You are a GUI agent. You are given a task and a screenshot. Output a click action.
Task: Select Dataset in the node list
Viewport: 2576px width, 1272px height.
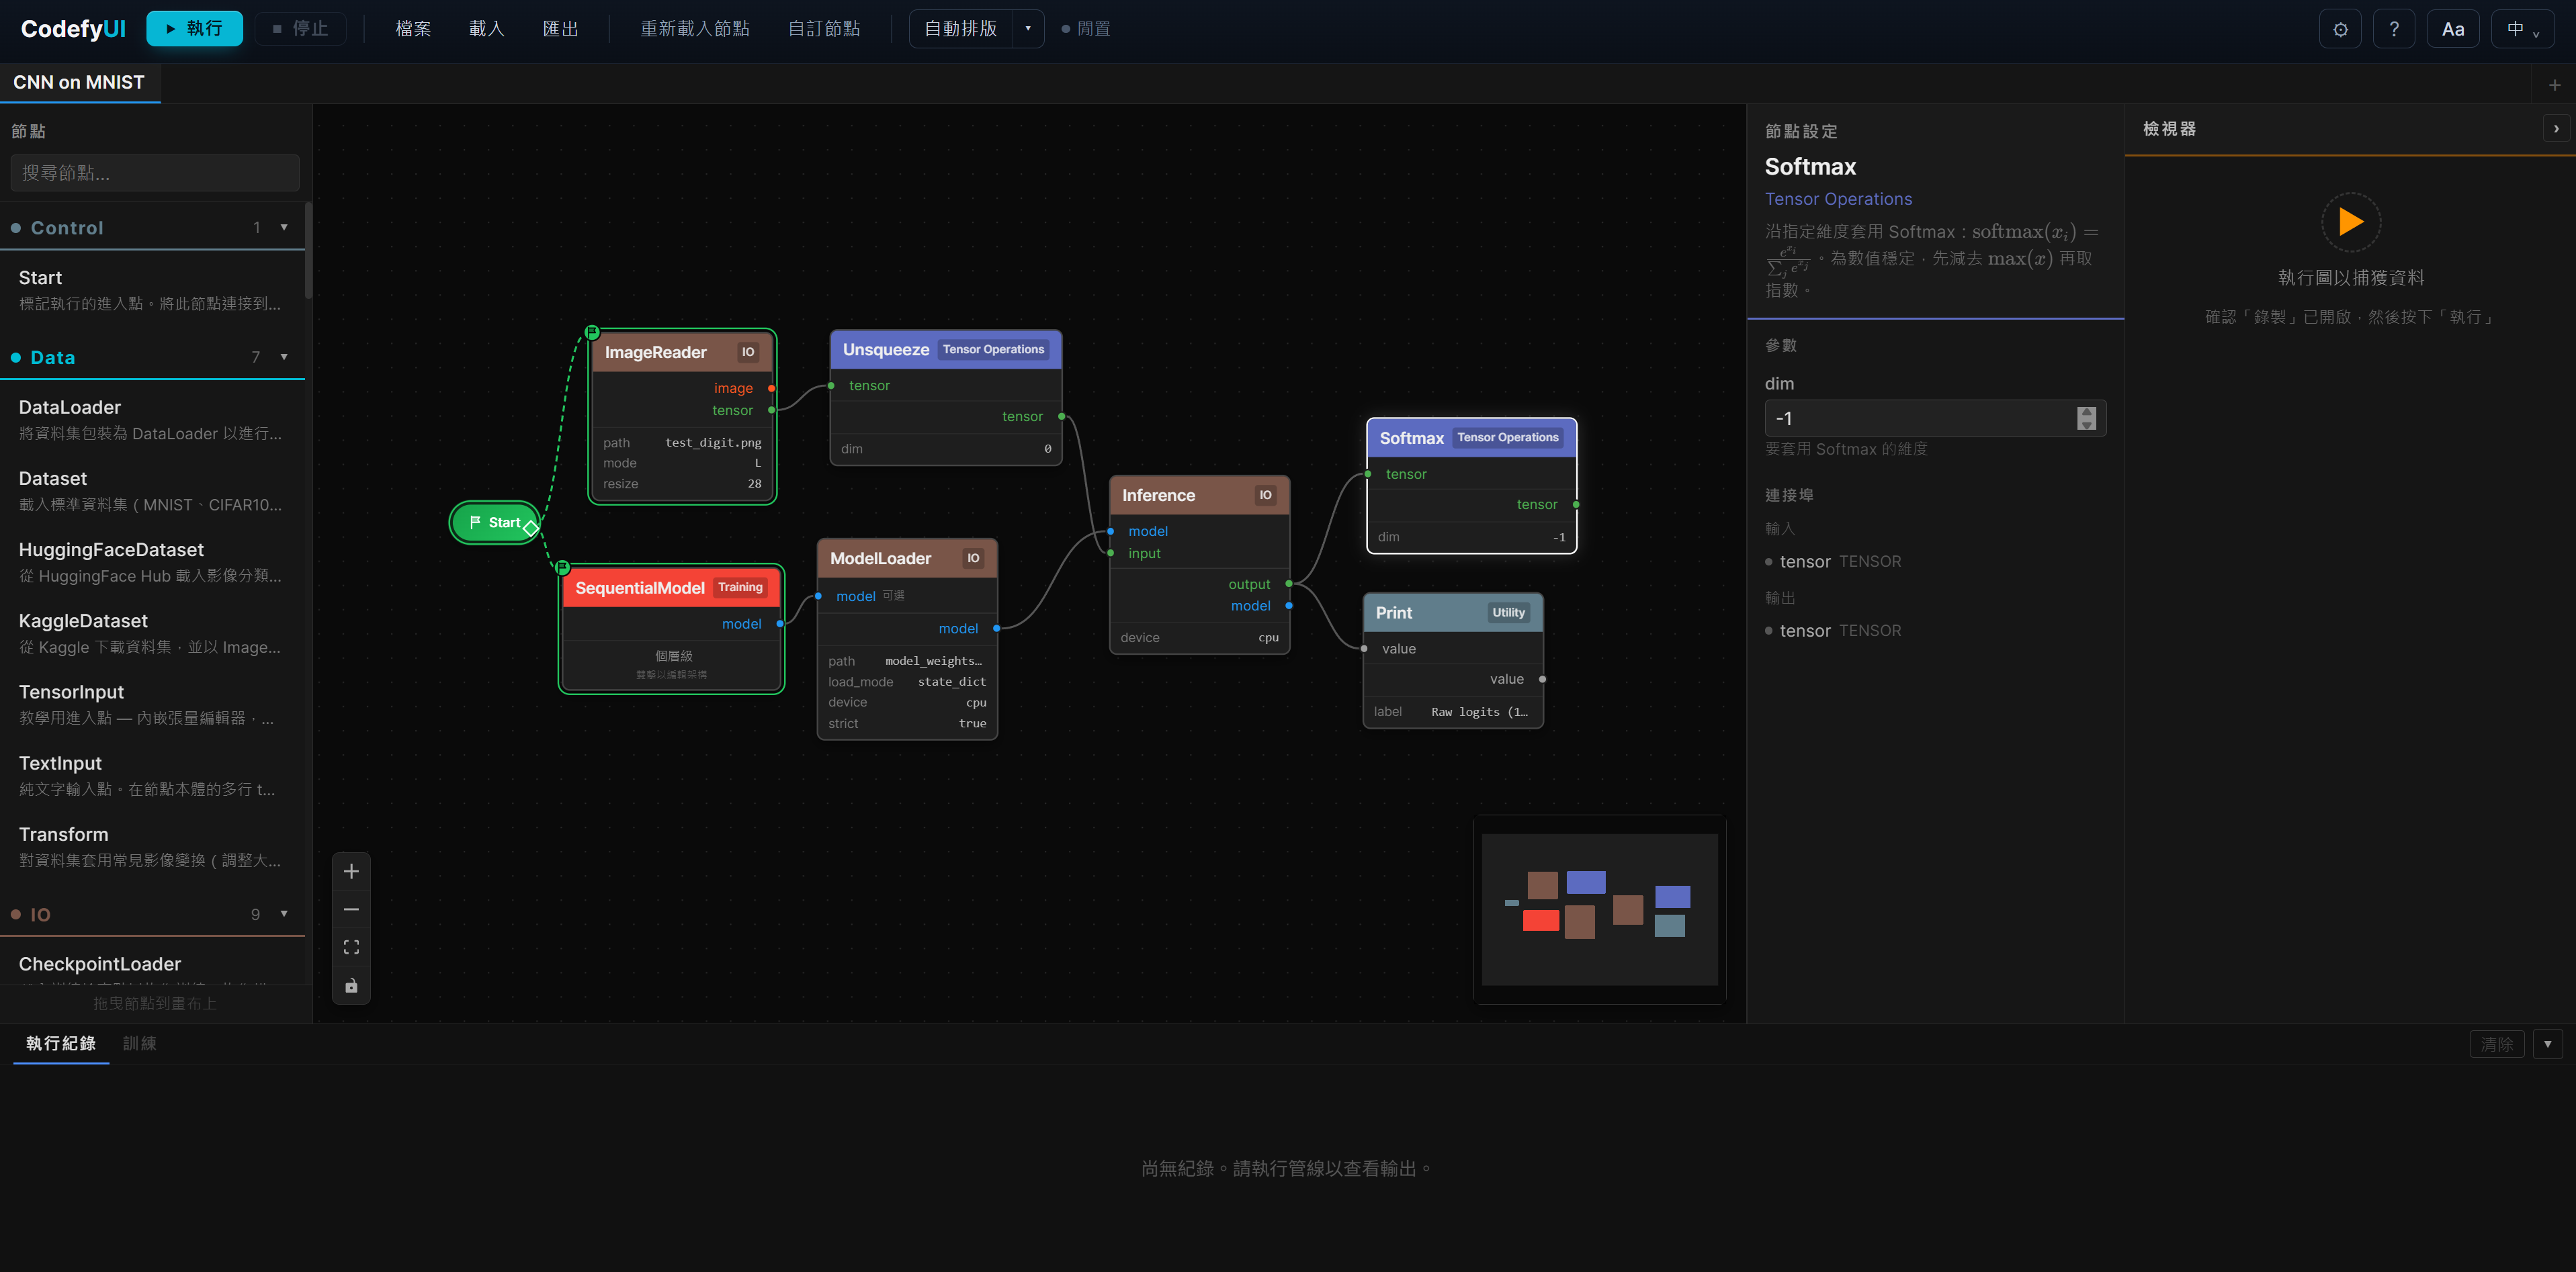(152, 491)
